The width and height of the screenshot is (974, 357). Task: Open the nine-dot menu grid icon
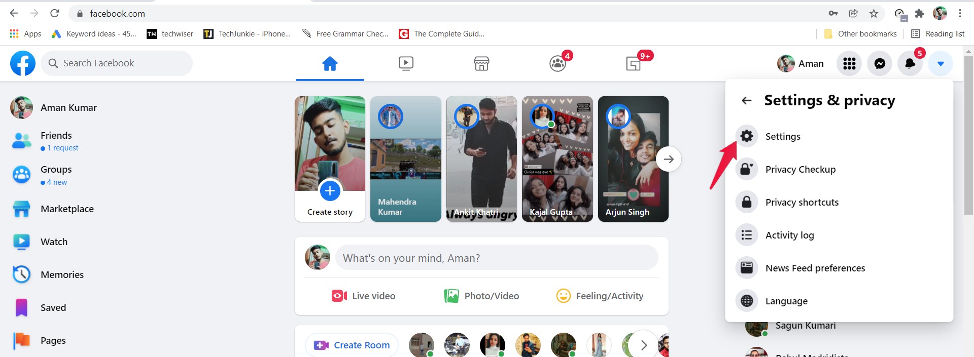pos(849,63)
